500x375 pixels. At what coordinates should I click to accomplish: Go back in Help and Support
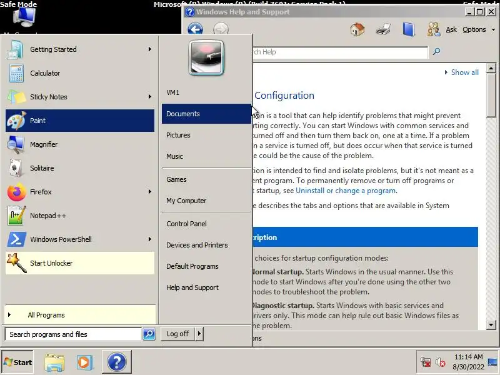[195, 29]
